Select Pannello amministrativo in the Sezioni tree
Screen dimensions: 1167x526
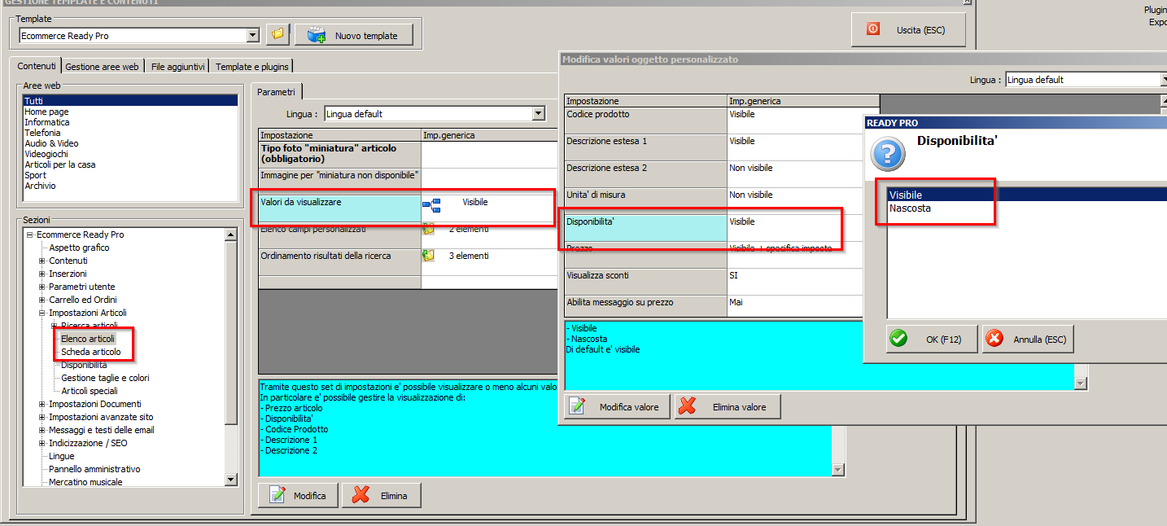[94, 469]
